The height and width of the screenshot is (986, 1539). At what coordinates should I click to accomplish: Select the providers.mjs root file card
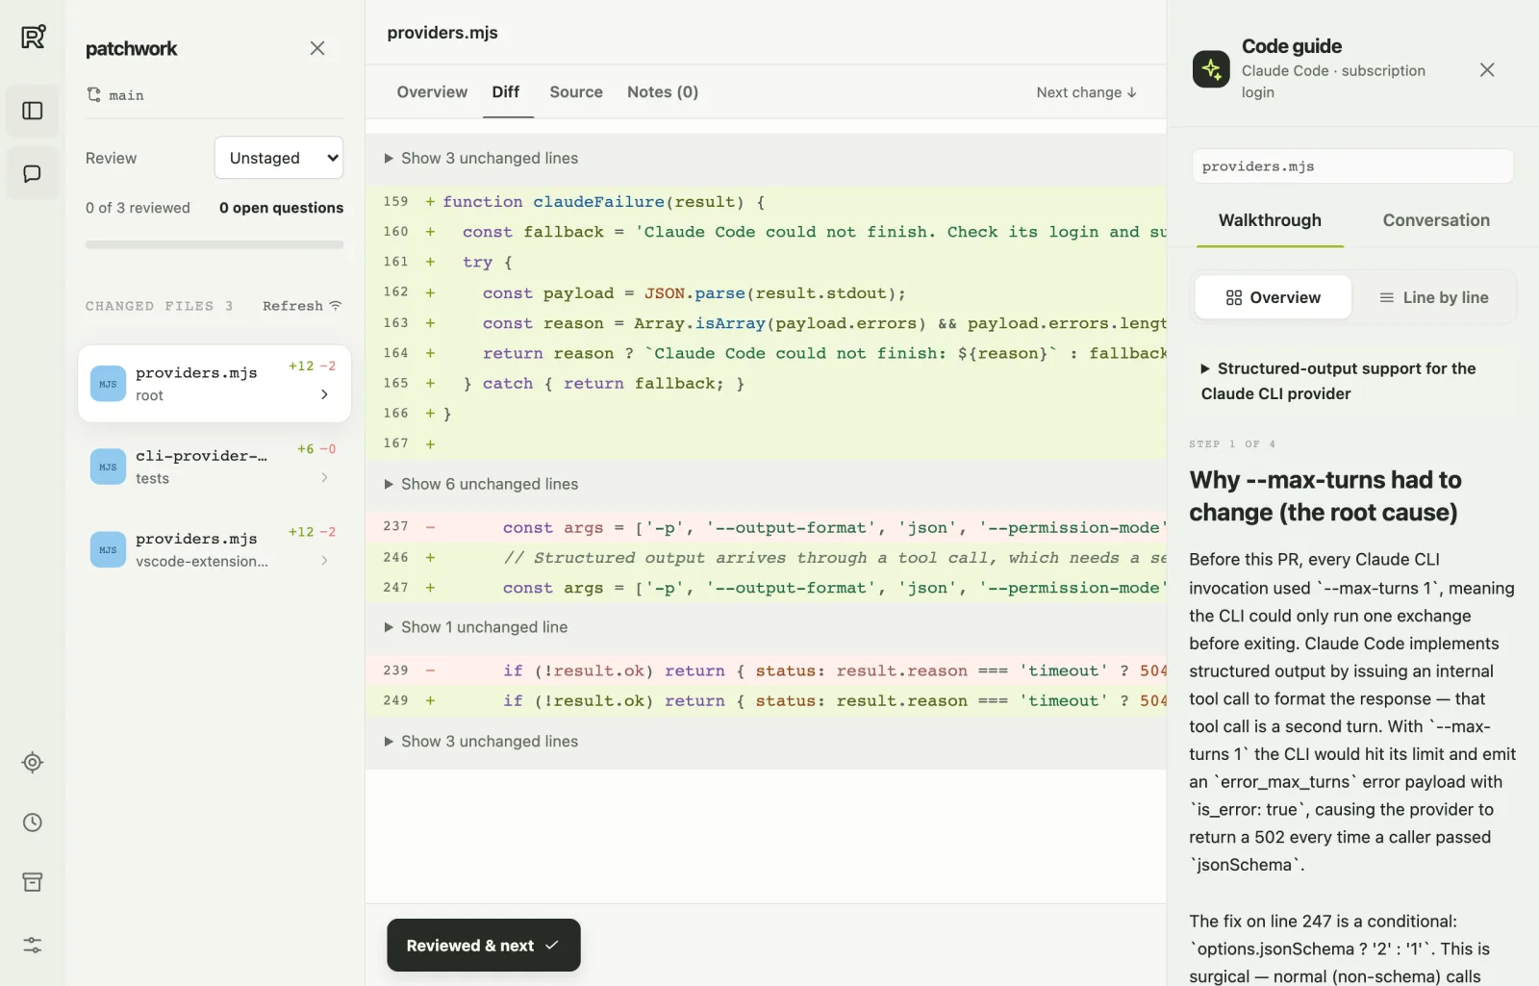click(214, 384)
